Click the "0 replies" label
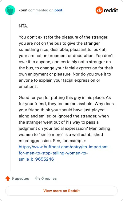This screenshot has width=123, height=201. point(49,178)
